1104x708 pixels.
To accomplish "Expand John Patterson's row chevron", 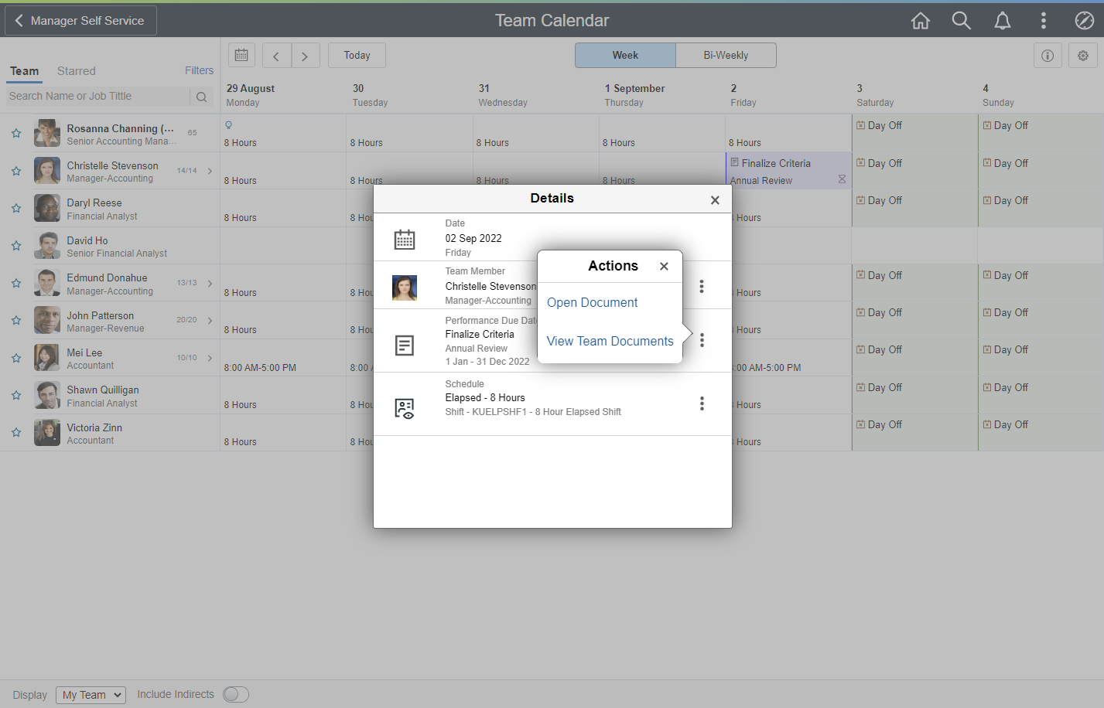I will tap(210, 320).
